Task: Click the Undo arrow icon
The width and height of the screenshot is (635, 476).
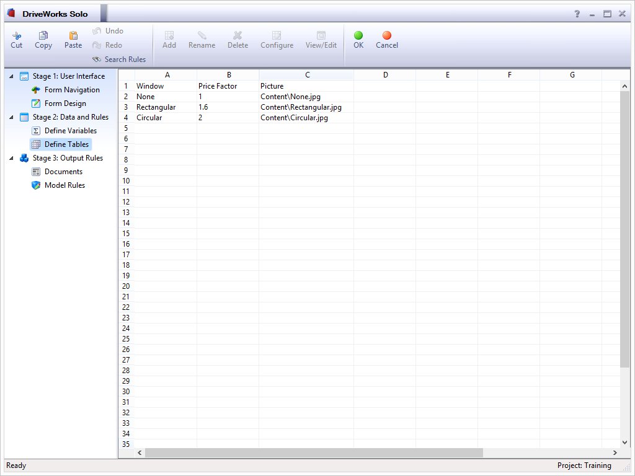Action: [97, 31]
